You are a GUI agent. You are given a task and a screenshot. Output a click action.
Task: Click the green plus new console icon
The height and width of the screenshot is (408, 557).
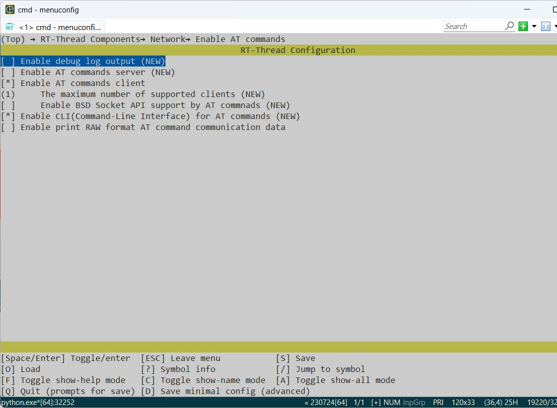[x=523, y=26]
